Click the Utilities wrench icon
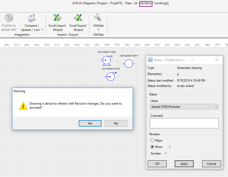This screenshot has height=177, width=228. pyautogui.click(x=98, y=18)
